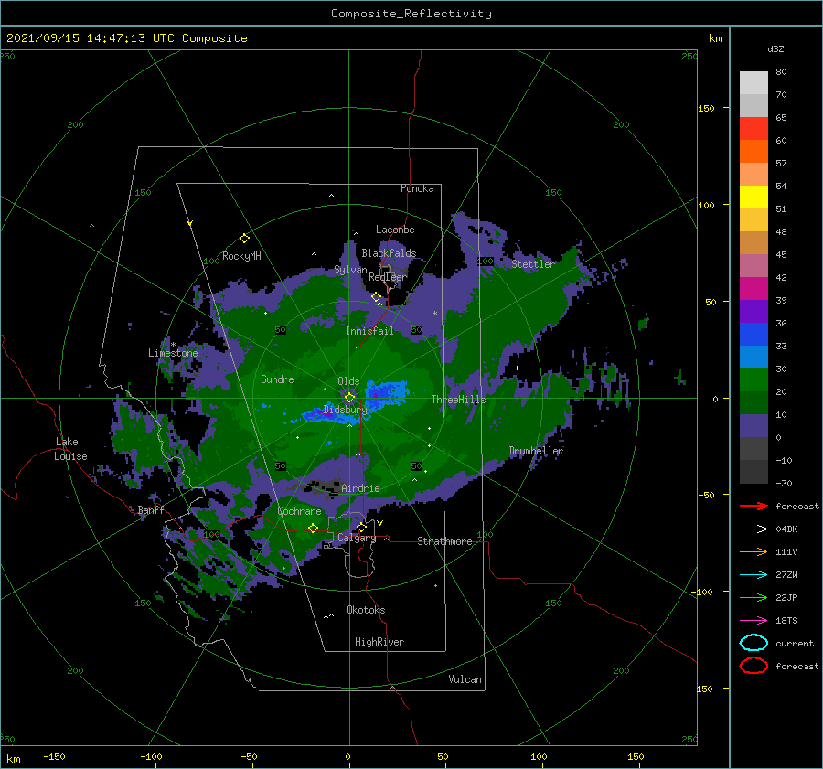Click the Limestone label on the map
The width and height of the screenshot is (823, 769).
(173, 353)
